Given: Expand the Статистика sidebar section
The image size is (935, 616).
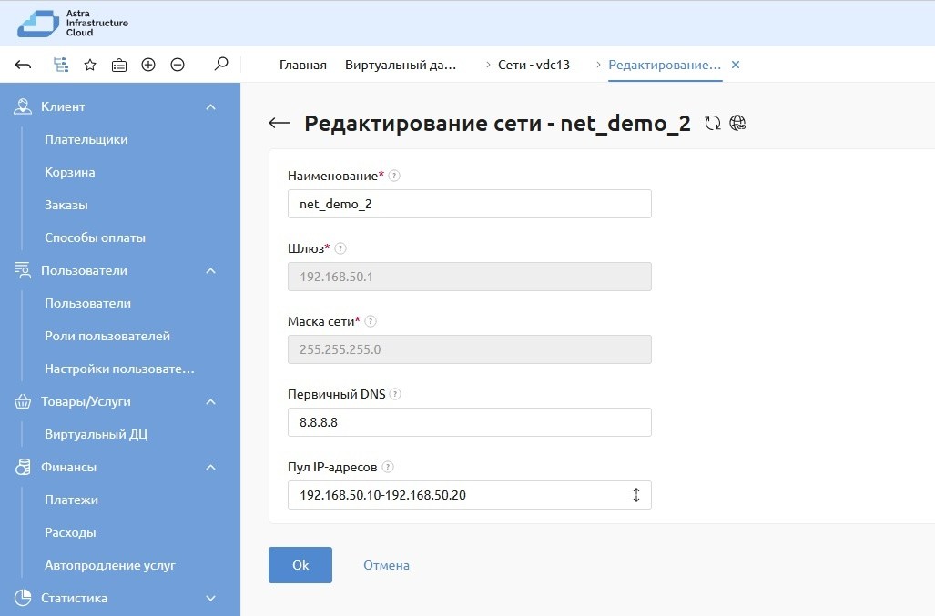Looking at the screenshot, I should [x=210, y=599].
